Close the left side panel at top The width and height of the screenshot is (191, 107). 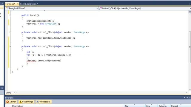click(2, 4)
